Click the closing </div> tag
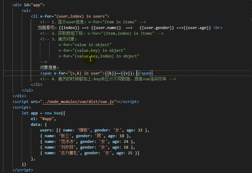252x173 pixels. point(19,96)
